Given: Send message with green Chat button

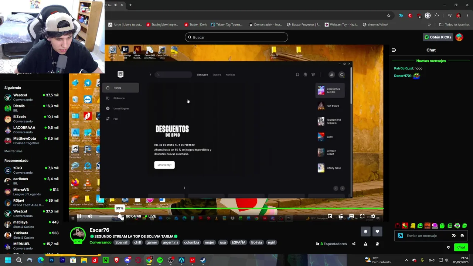Looking at the screenshot, I should [461, 248].
